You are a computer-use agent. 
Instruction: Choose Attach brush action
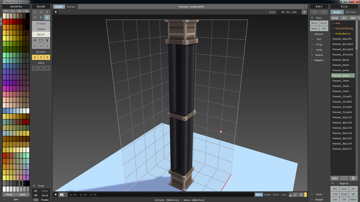click(x=41, y=24)
